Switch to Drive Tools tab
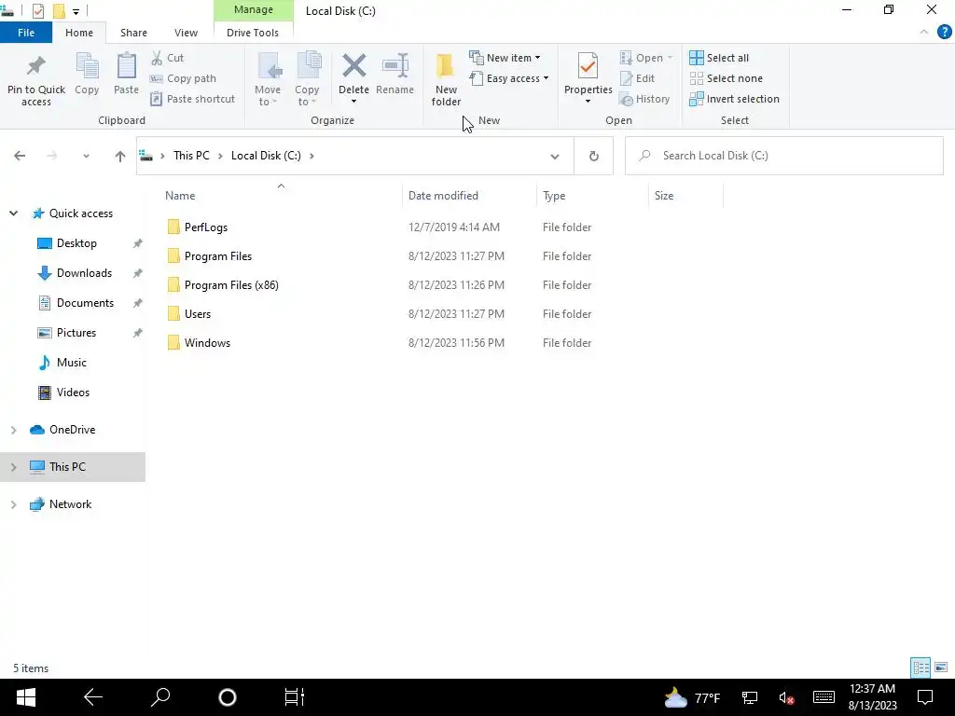Viewport: 955px width, 716px height. [253, 33]
